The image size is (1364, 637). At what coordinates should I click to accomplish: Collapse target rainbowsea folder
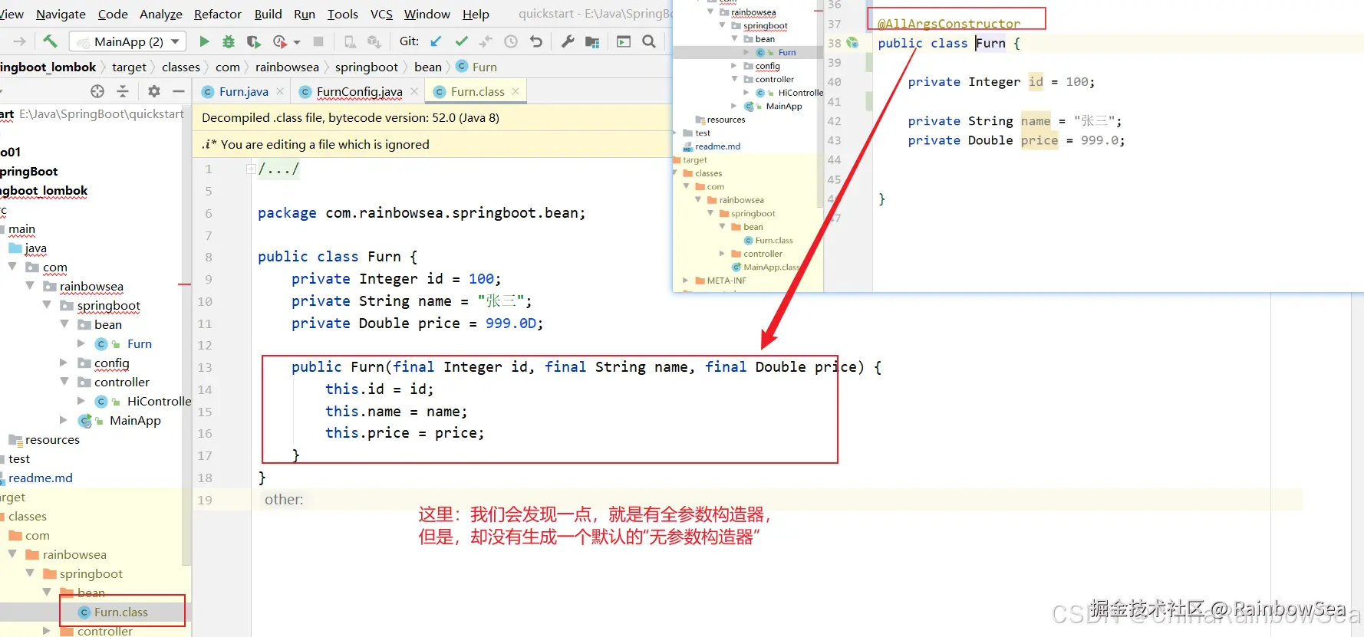pyautogui.click(x=12, y=554)
